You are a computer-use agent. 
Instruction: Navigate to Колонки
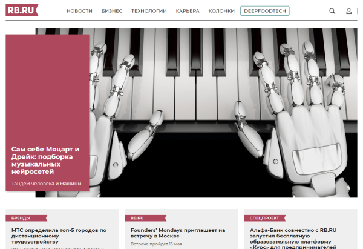(221, 11)
